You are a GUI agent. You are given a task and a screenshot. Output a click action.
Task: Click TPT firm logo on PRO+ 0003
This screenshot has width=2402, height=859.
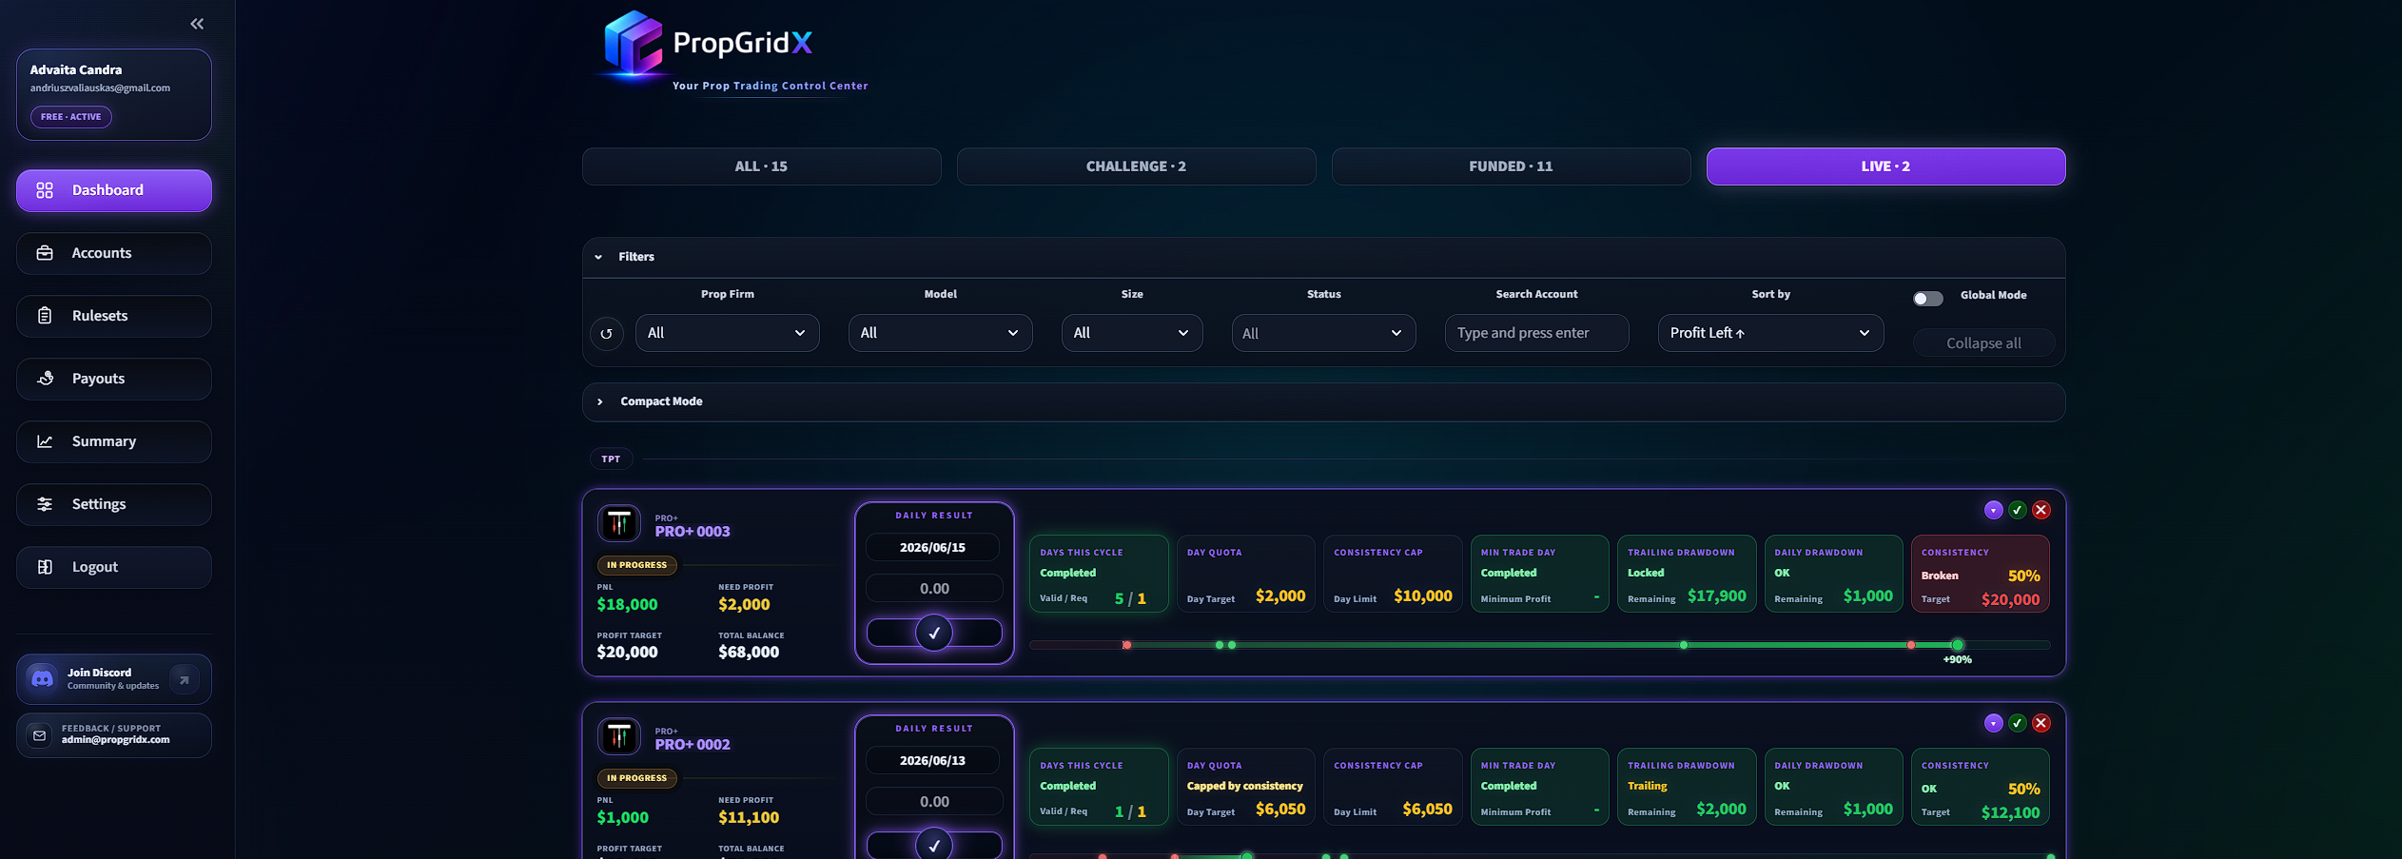click(x=619, y=523)
